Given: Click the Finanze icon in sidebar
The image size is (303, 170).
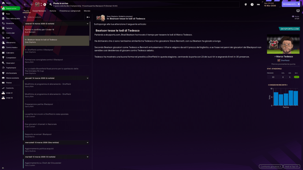Looking at the screenshot, I should point(3,83).
